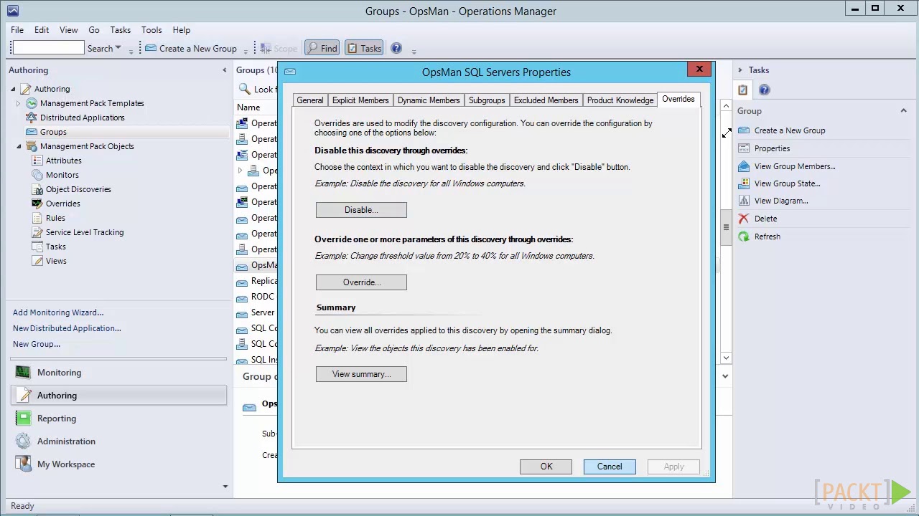Select the Monitors icon in Authoring tree

click(37, 175)
